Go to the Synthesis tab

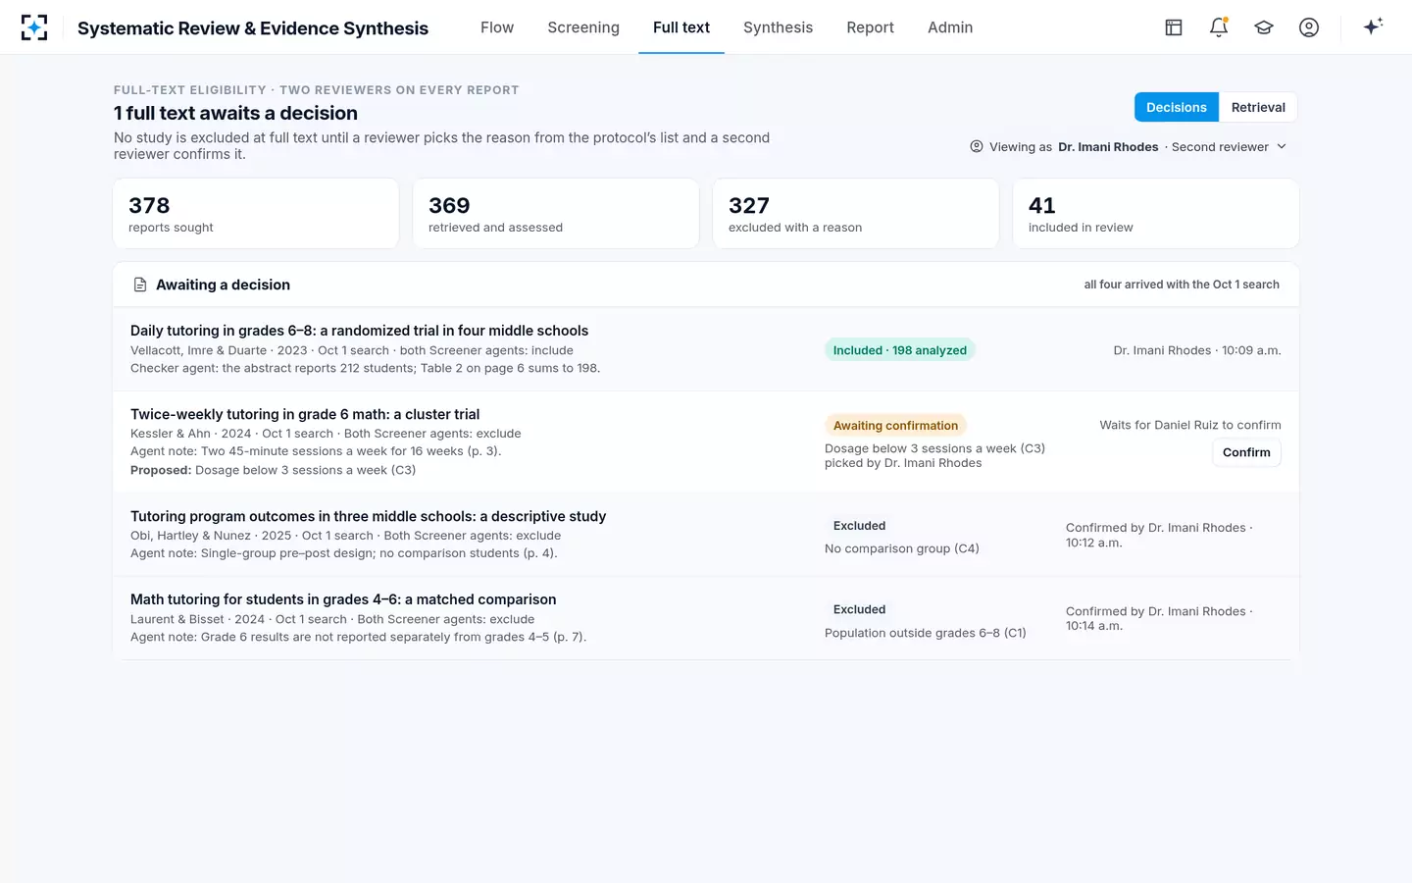778,27
